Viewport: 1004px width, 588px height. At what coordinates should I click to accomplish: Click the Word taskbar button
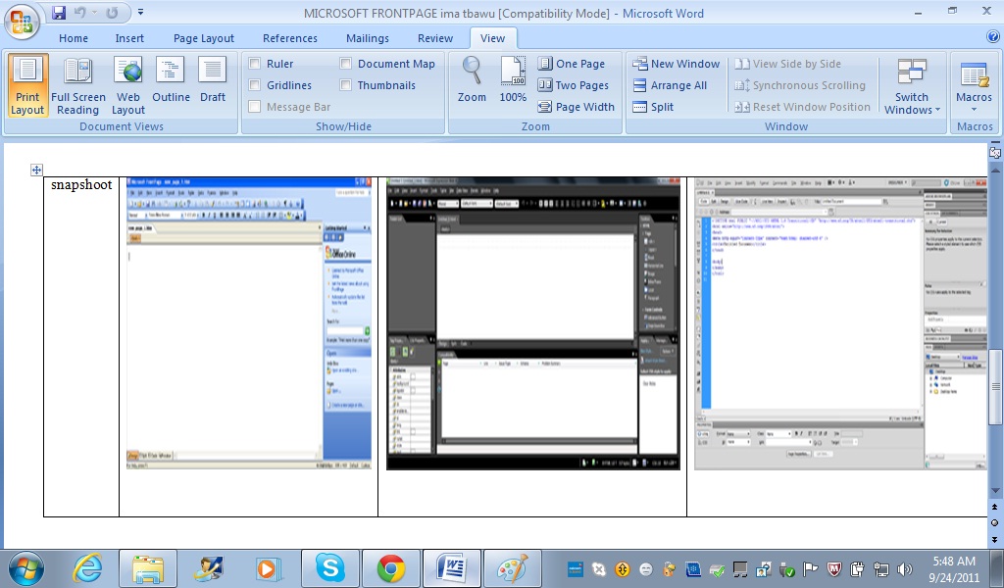tap(452, 568)
